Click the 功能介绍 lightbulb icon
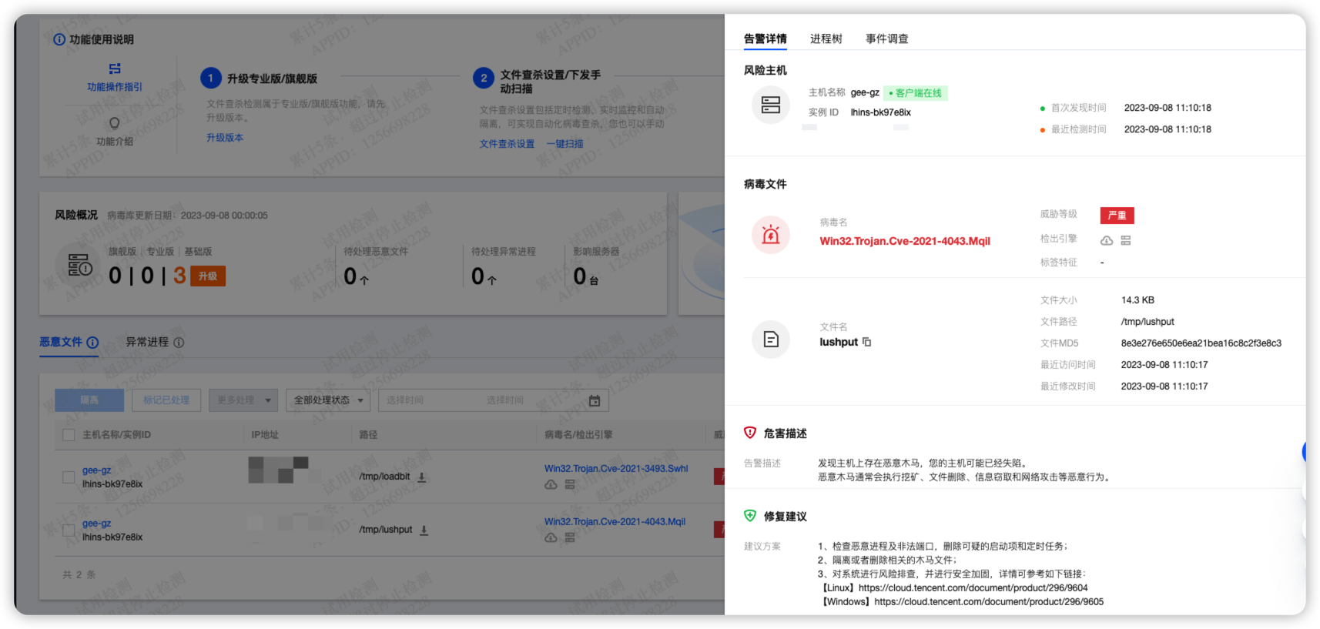 click(x=115, y=123)
